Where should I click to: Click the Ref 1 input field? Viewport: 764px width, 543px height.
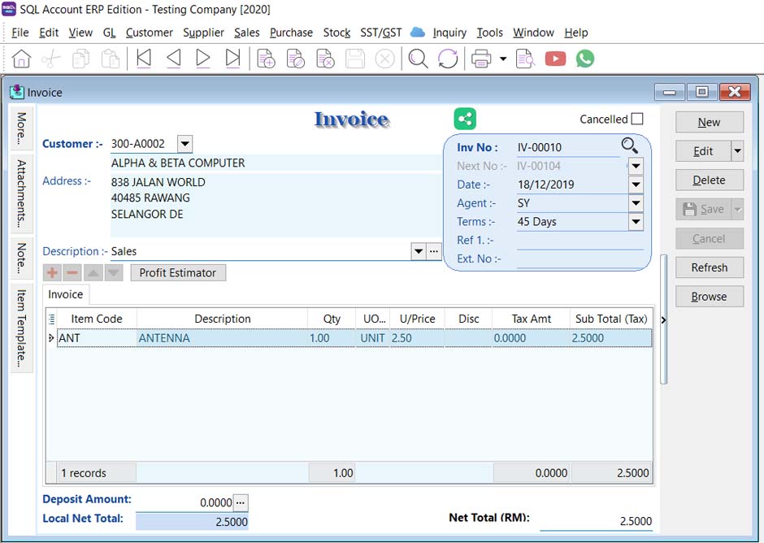coord(580,241)
